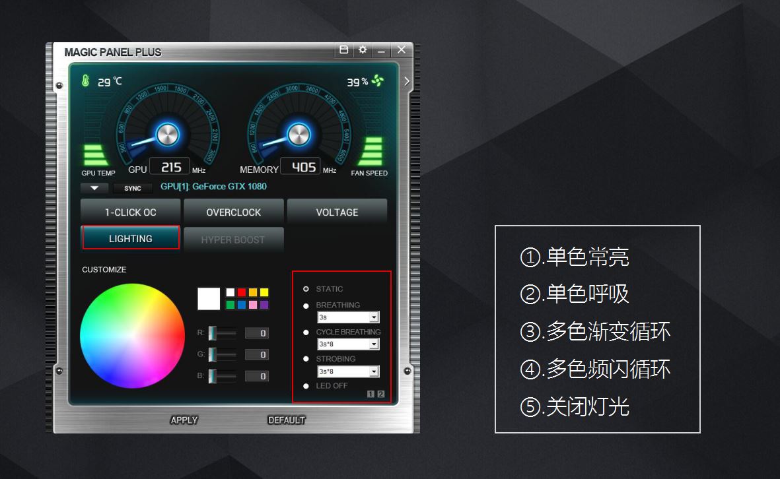The width and height of the screenshot is (780, 479).
Task: Open the VOLTAGE tab
Action: [x=337, y=212]
